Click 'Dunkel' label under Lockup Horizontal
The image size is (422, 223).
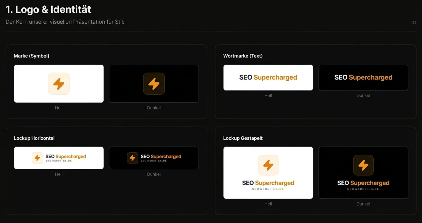click(154, 174)
